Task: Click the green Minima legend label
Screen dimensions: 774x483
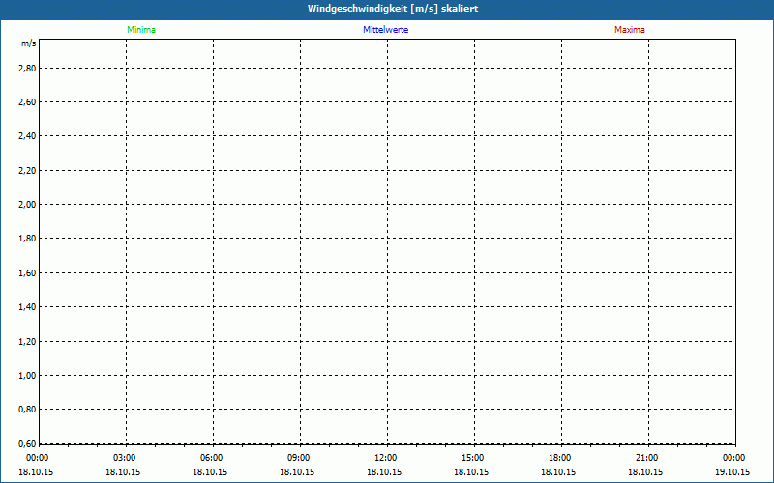Action: (x=141, y=30)
